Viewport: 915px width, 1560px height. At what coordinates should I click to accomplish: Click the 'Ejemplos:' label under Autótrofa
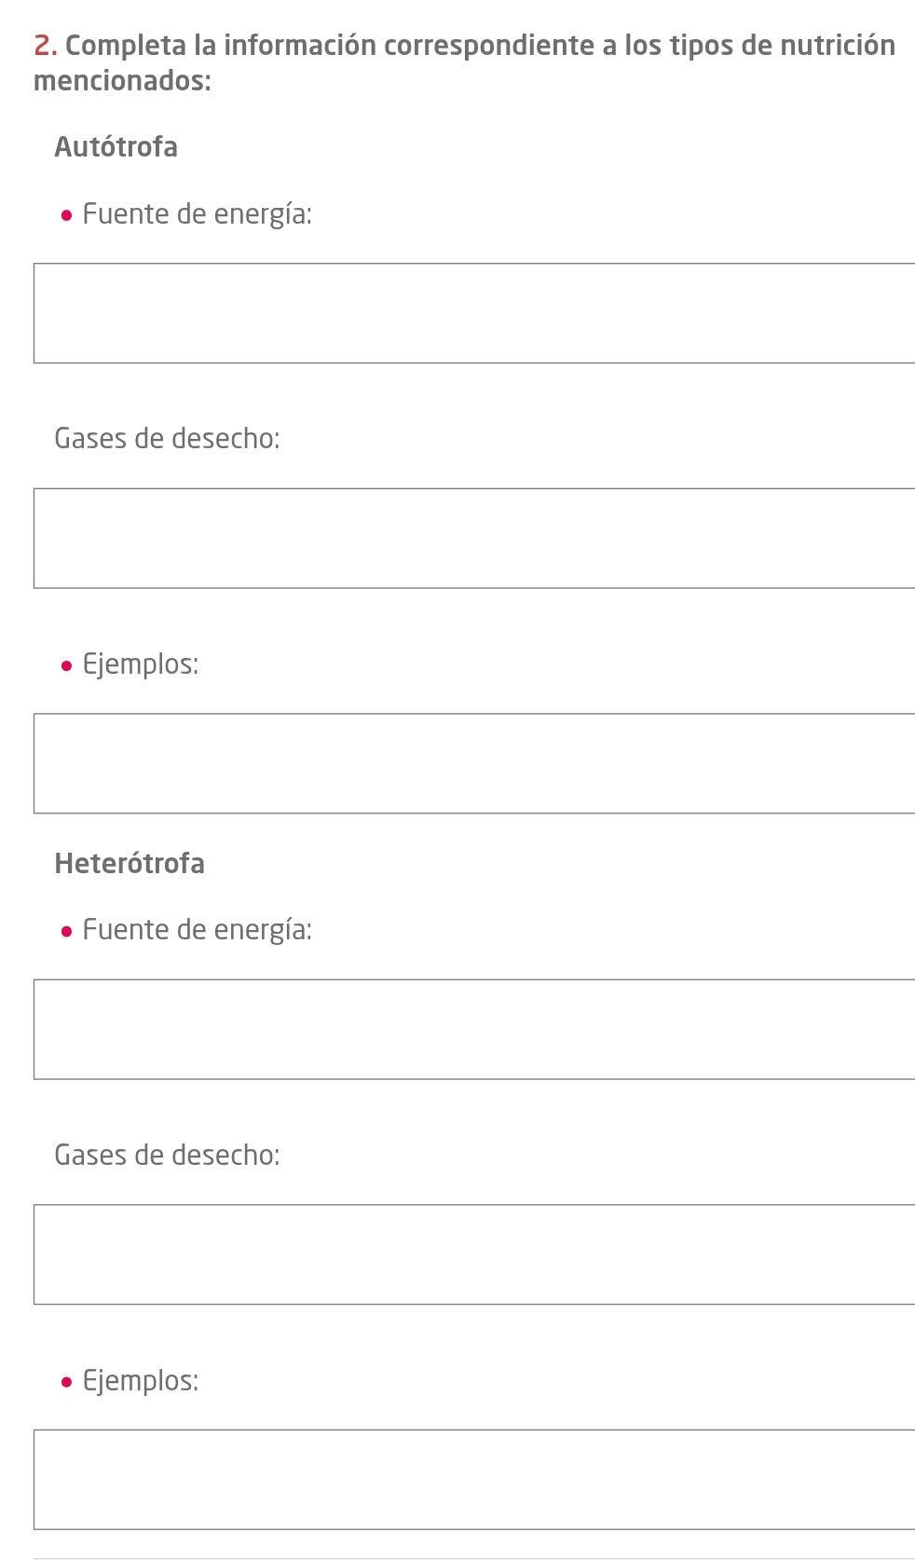click(140, 664)
